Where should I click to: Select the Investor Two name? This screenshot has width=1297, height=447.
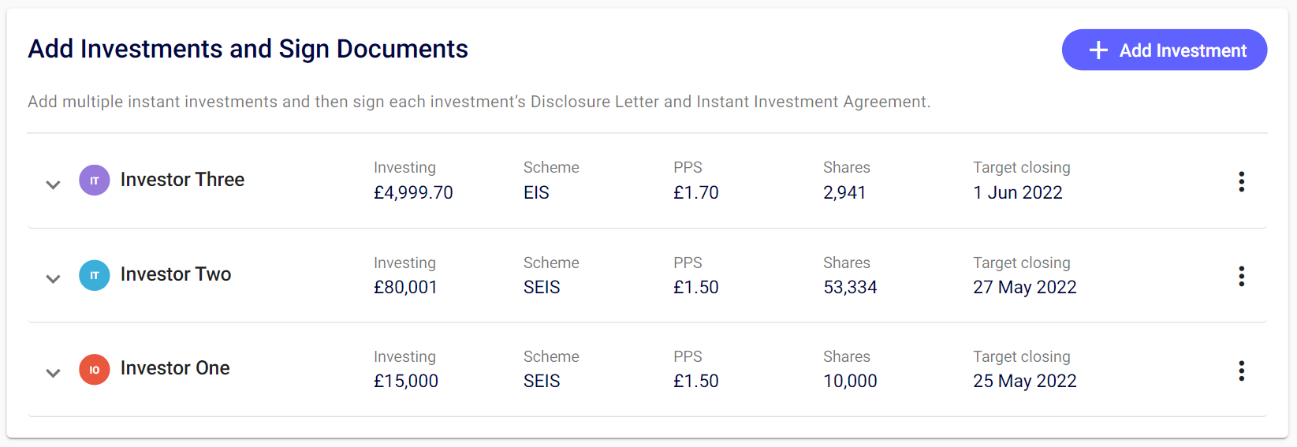176,274
